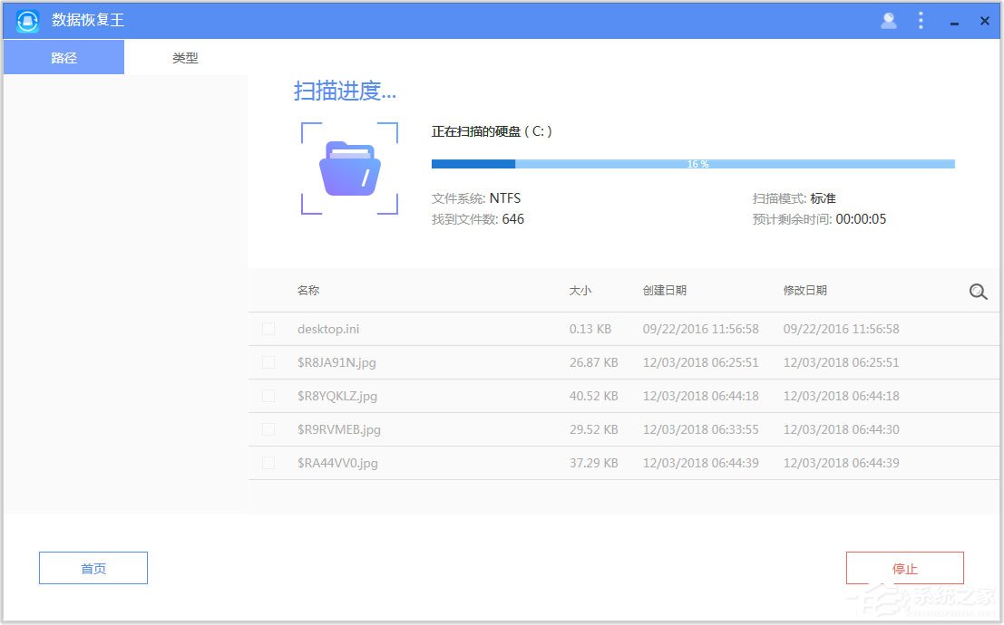
Task: Click the 修改日期 column header
Action: pyautogui.click(x=804, y=291)
